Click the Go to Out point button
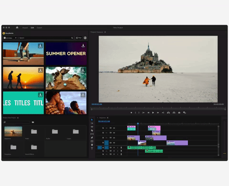Image resolution: width=229 pixels, height=186 pixels. 163,113
